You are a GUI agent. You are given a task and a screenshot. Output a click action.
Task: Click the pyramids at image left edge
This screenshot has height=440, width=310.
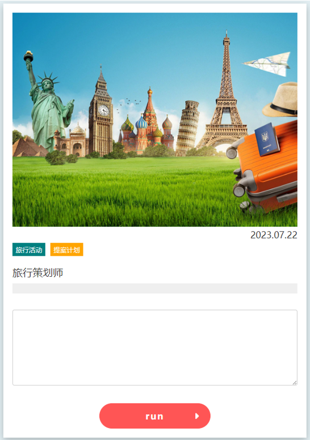tap(28, 147)
